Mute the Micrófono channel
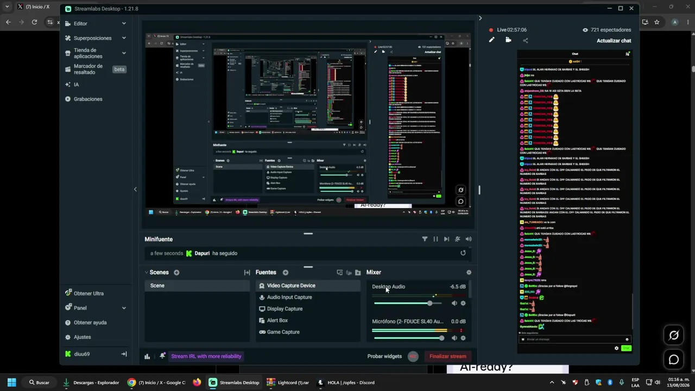The width and height of the screenshot is (695, 391). [x=454, y=338]
